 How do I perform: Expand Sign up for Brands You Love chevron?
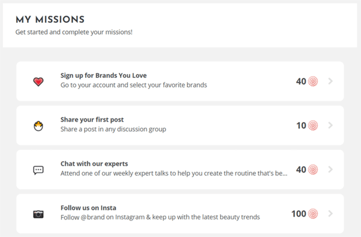coord(330,81)
